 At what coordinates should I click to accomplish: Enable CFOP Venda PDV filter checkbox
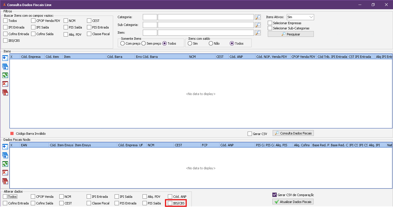[x=33, y=21]
